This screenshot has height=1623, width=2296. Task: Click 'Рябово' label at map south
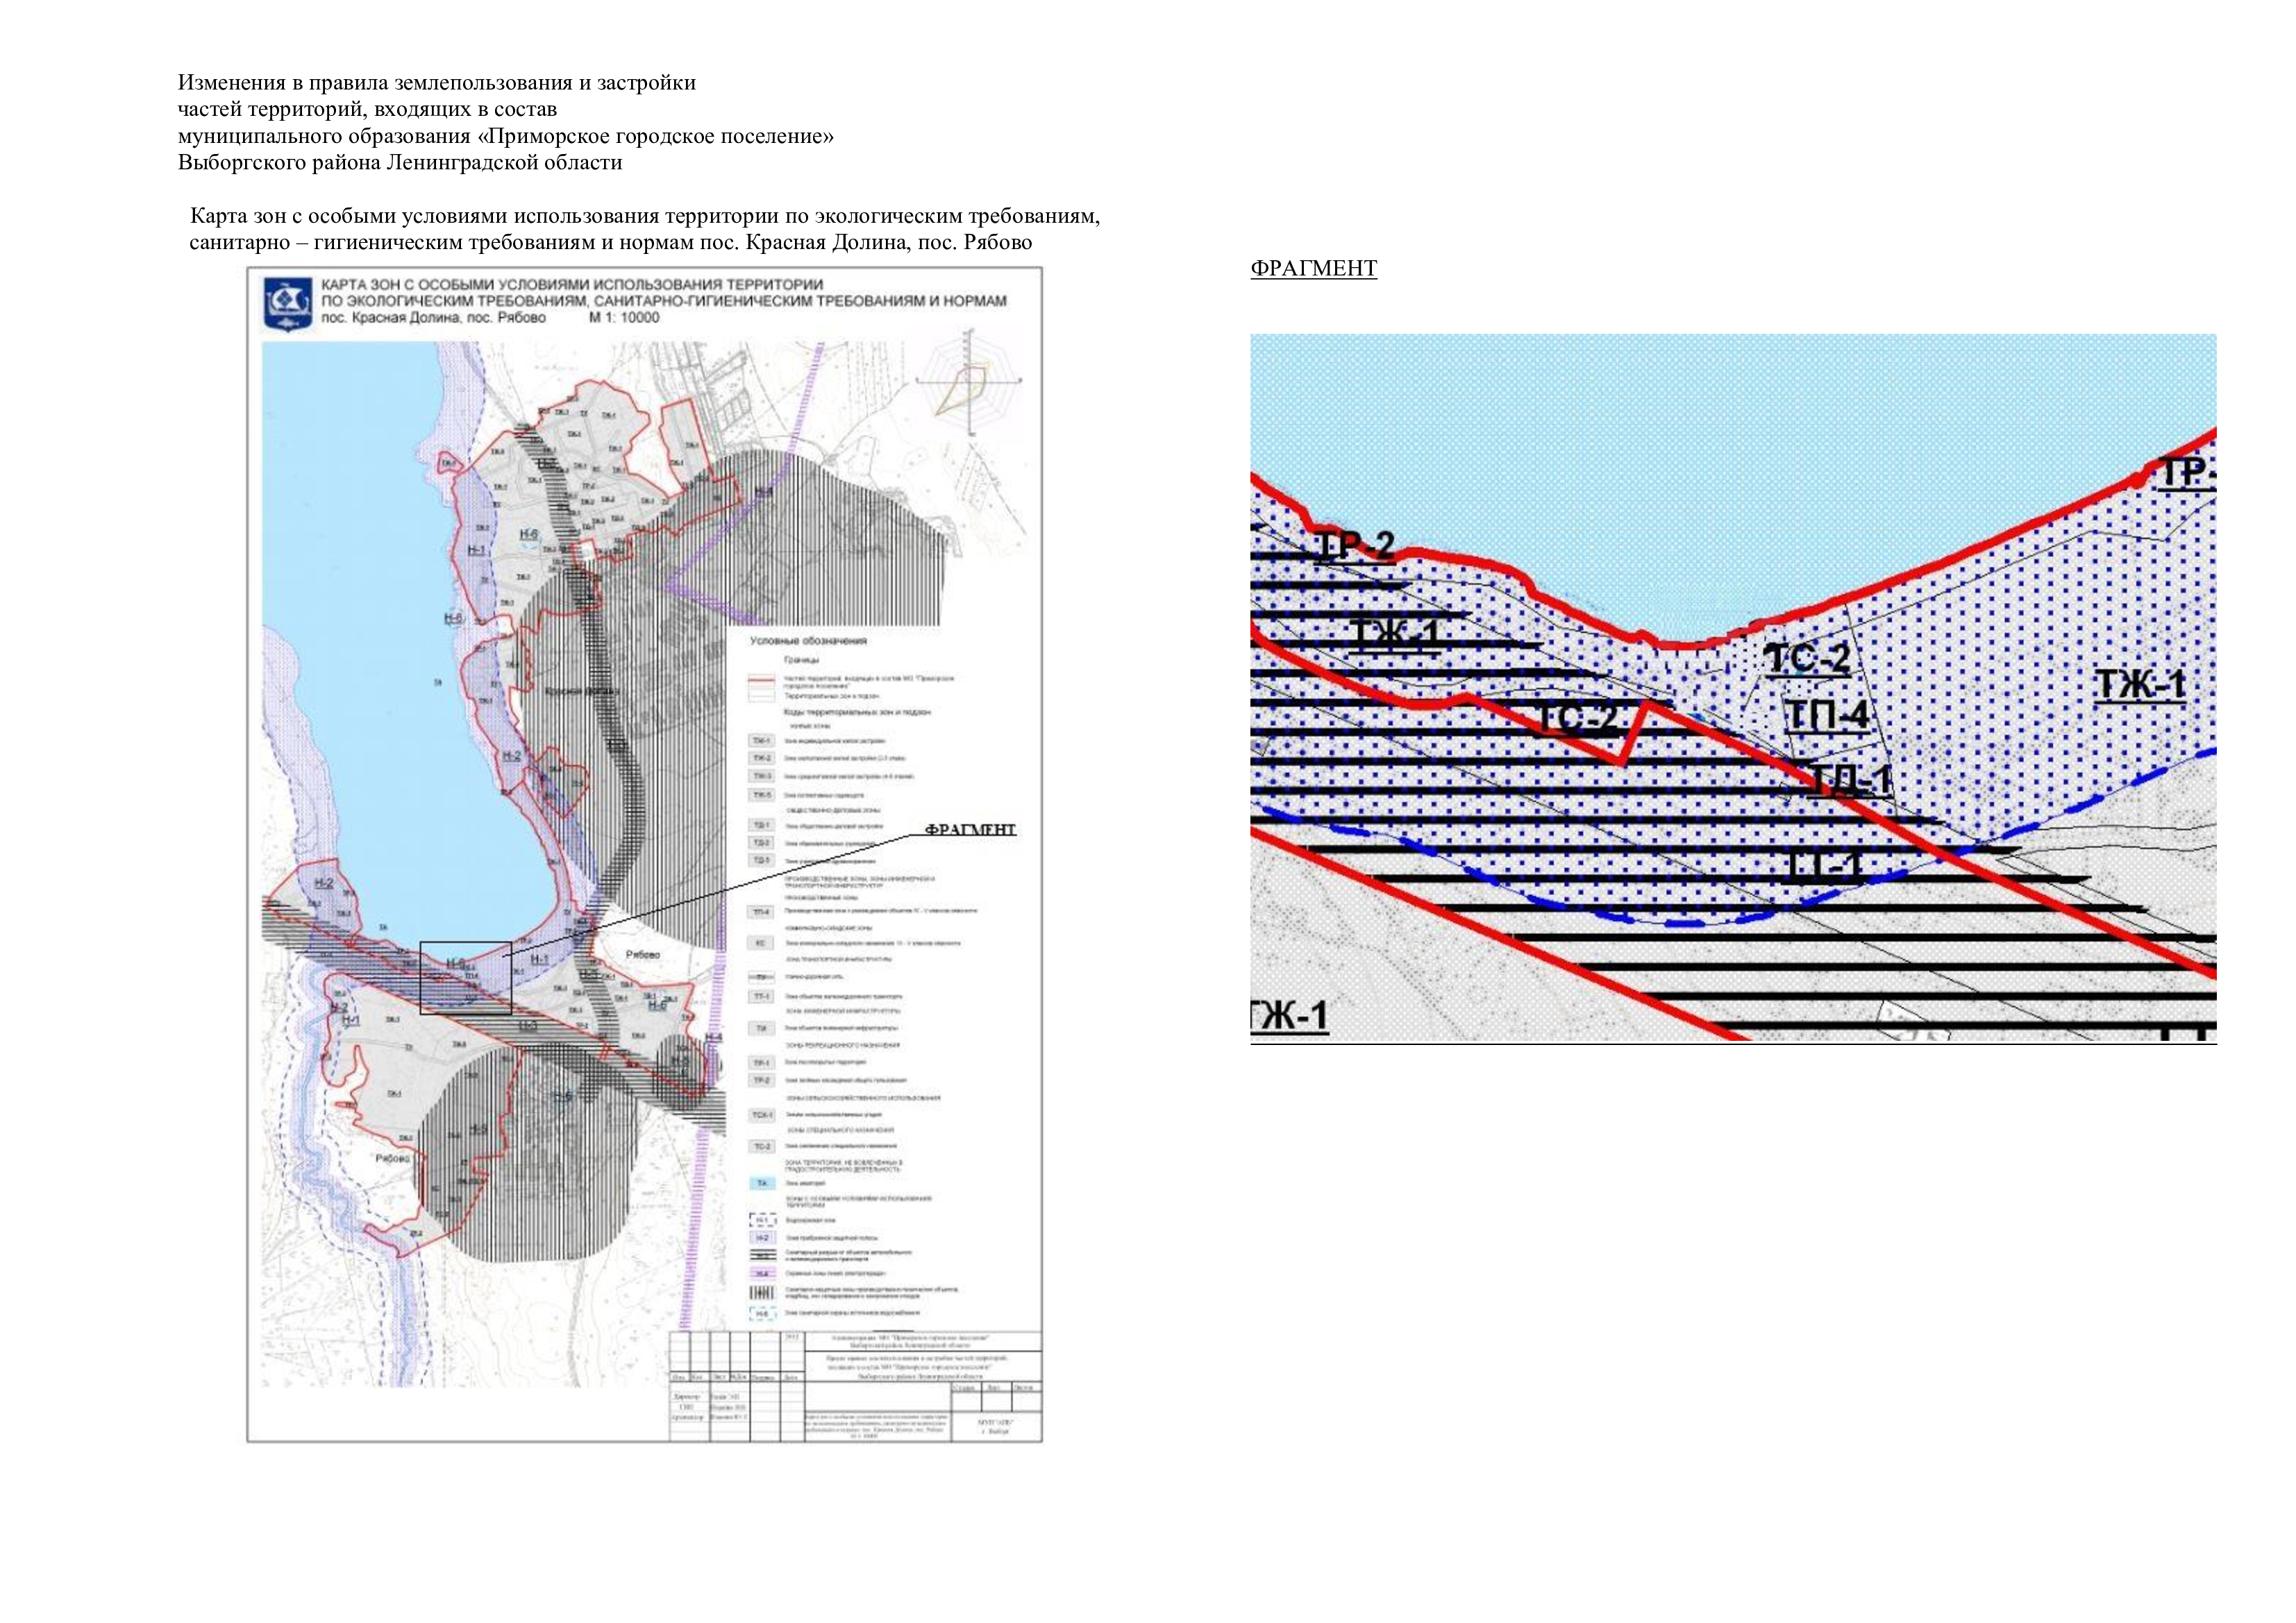coord(393,1158)
